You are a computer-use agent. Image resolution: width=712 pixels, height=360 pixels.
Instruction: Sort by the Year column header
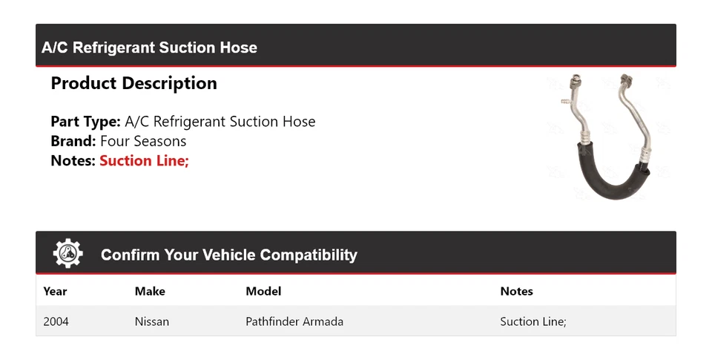(55, 291)
